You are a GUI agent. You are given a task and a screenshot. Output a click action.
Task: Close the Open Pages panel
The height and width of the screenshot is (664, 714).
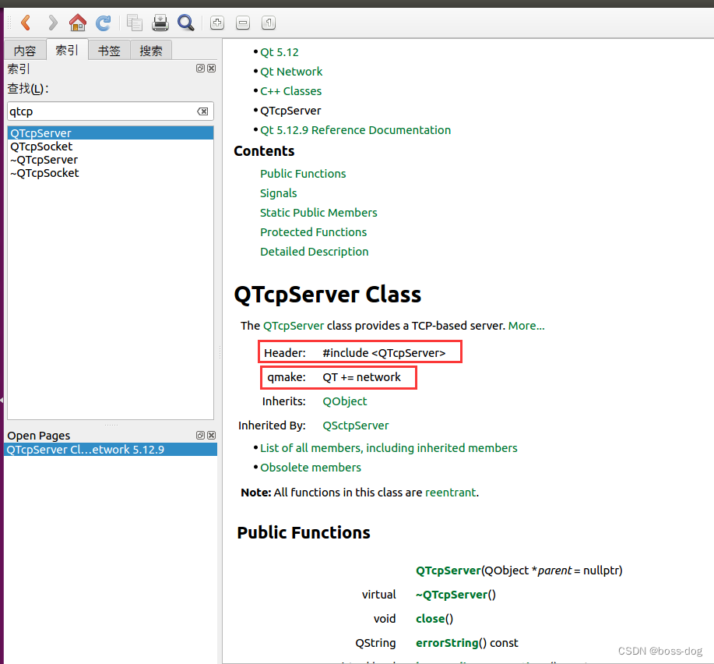tap(211, 435)
